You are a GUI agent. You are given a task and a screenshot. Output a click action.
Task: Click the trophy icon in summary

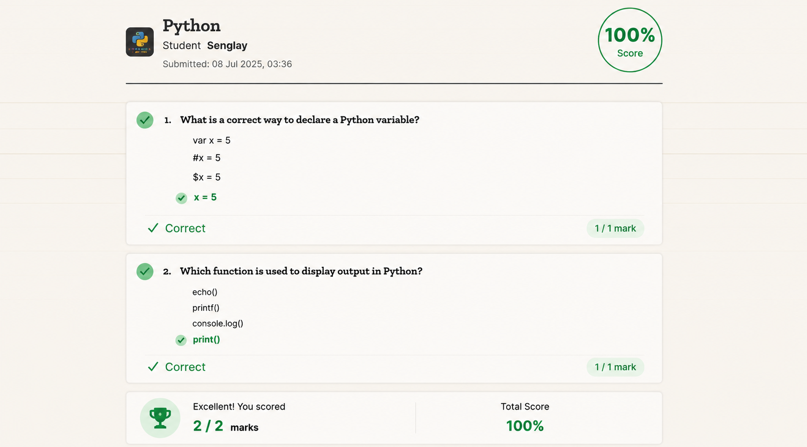[160, 418]
